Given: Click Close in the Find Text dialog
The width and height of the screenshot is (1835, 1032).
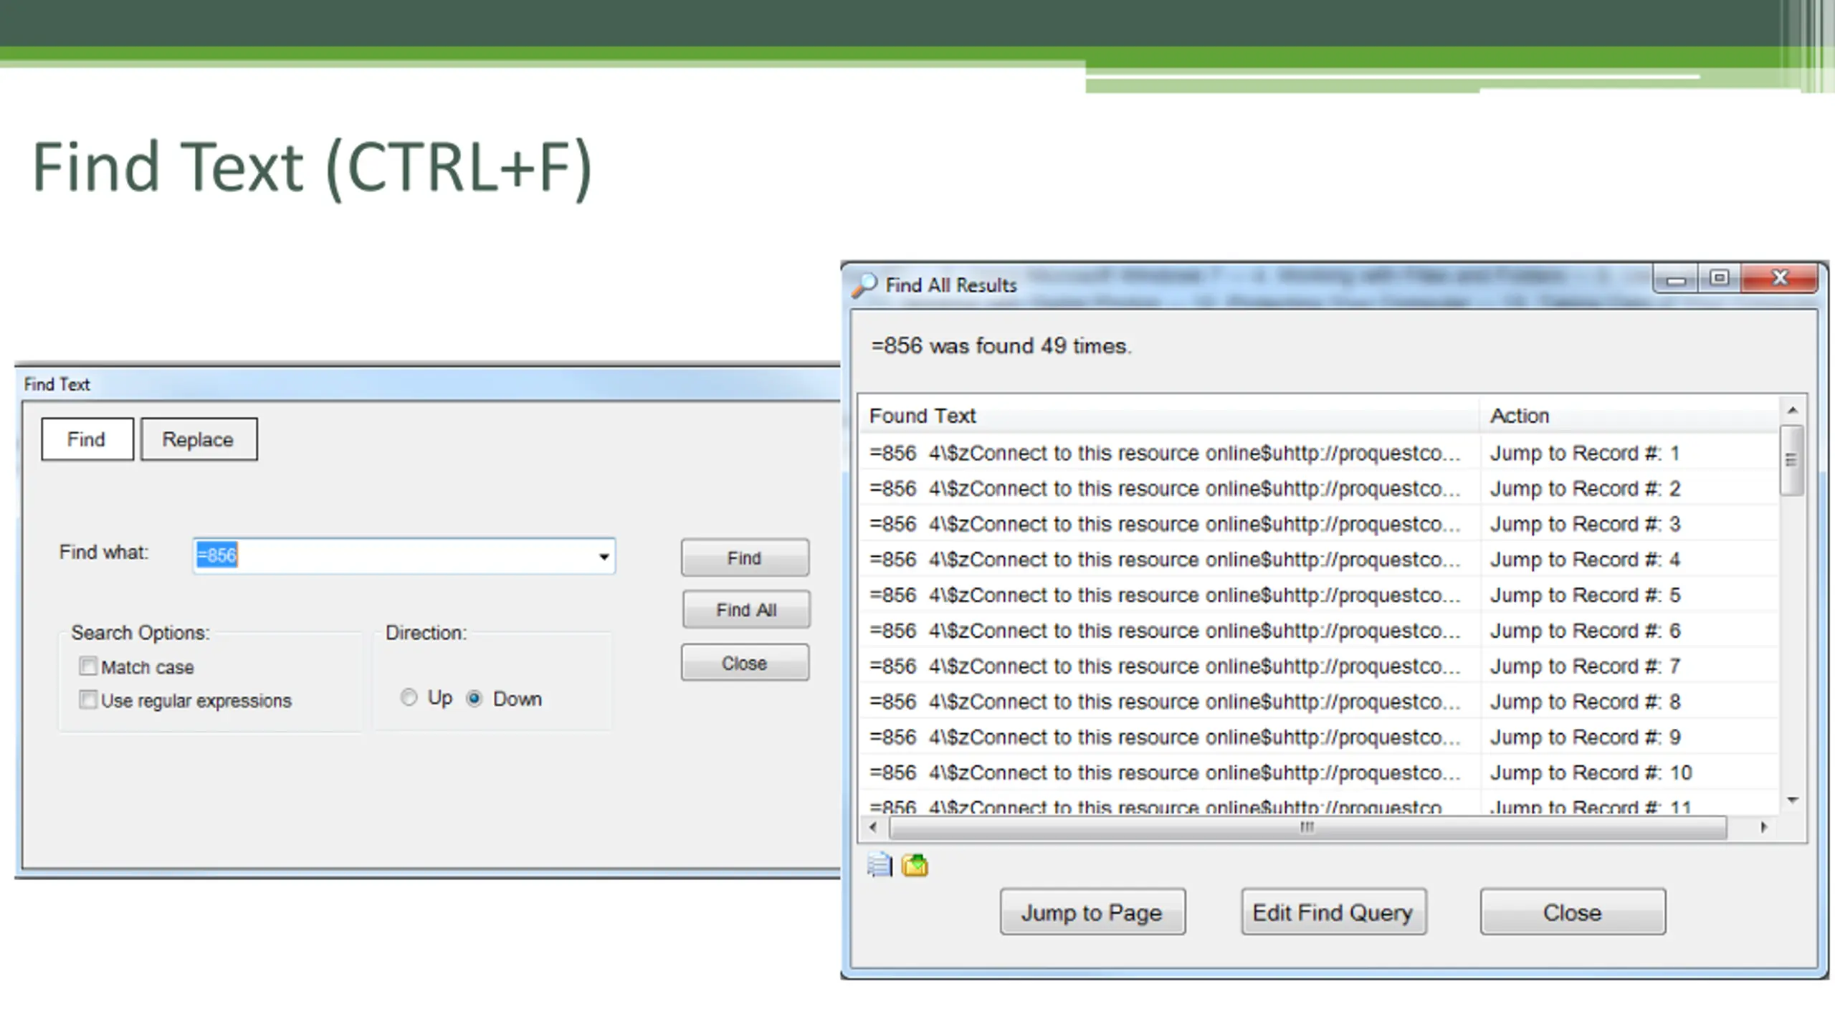Looking at the screenshot, I should [x=745, y=663].
